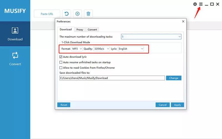Close the Musify window
The image size is (222, 139).
coord(218,4)
